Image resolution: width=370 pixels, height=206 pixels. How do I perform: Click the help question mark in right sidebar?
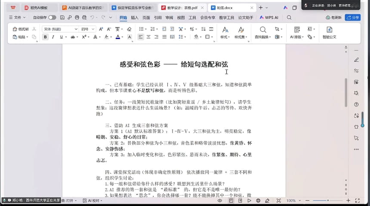[356, 104]
